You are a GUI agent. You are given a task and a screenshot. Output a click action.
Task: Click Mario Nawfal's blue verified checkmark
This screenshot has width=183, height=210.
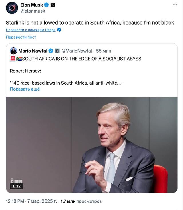tap(51, 51)
